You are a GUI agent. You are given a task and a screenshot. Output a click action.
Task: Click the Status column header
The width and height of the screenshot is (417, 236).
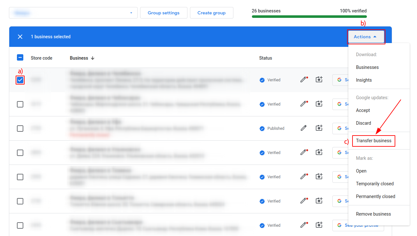[x=266, y=58]
